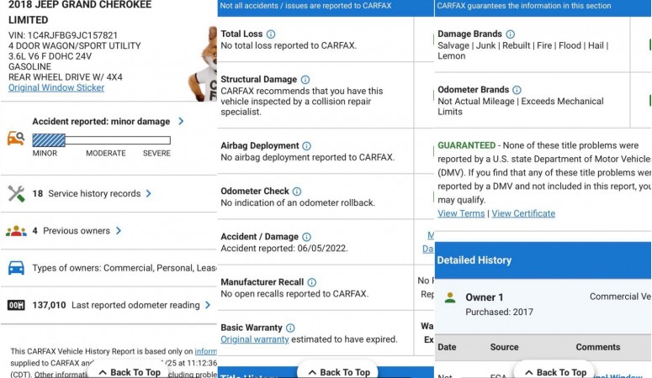Click 'No indication of an odometer rollback' text
The height and width of the screenshot is (378, 652).
298,202
